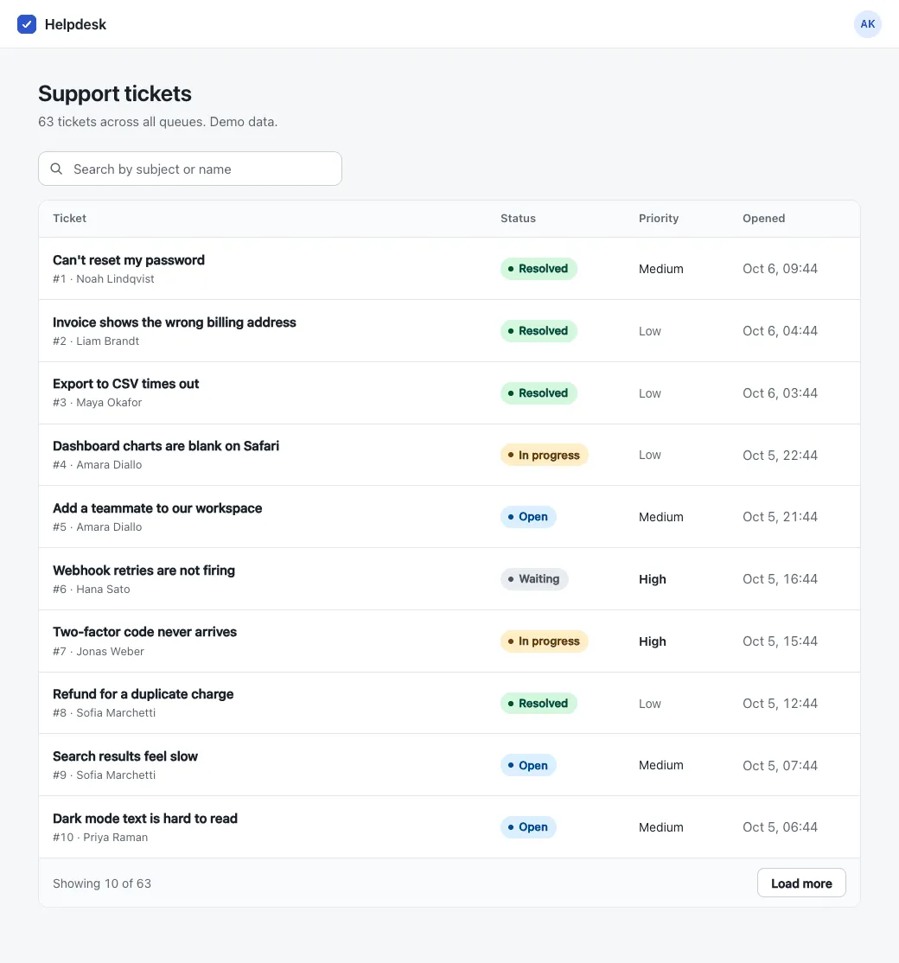
Task: Open ticket "Export to CSV times out"
Action: coord(126,384)
